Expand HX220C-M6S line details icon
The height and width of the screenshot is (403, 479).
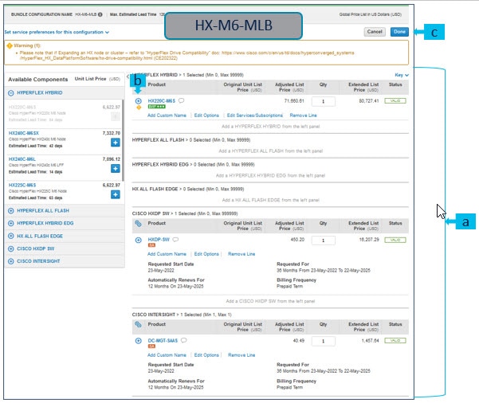tap(139, 100)
